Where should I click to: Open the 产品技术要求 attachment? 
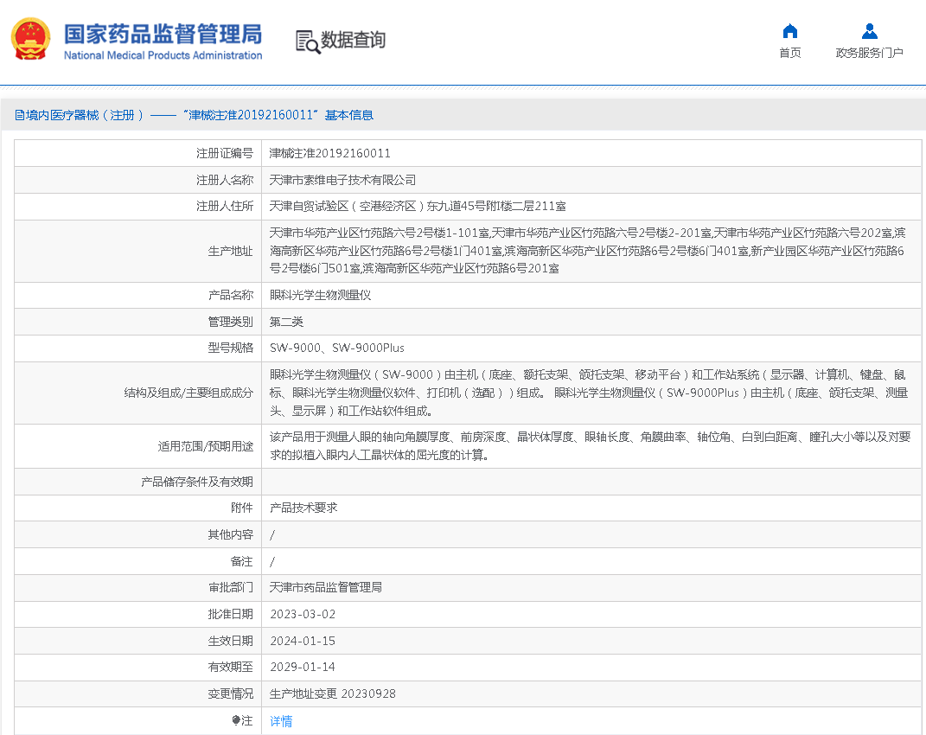(x=302, y=508)
